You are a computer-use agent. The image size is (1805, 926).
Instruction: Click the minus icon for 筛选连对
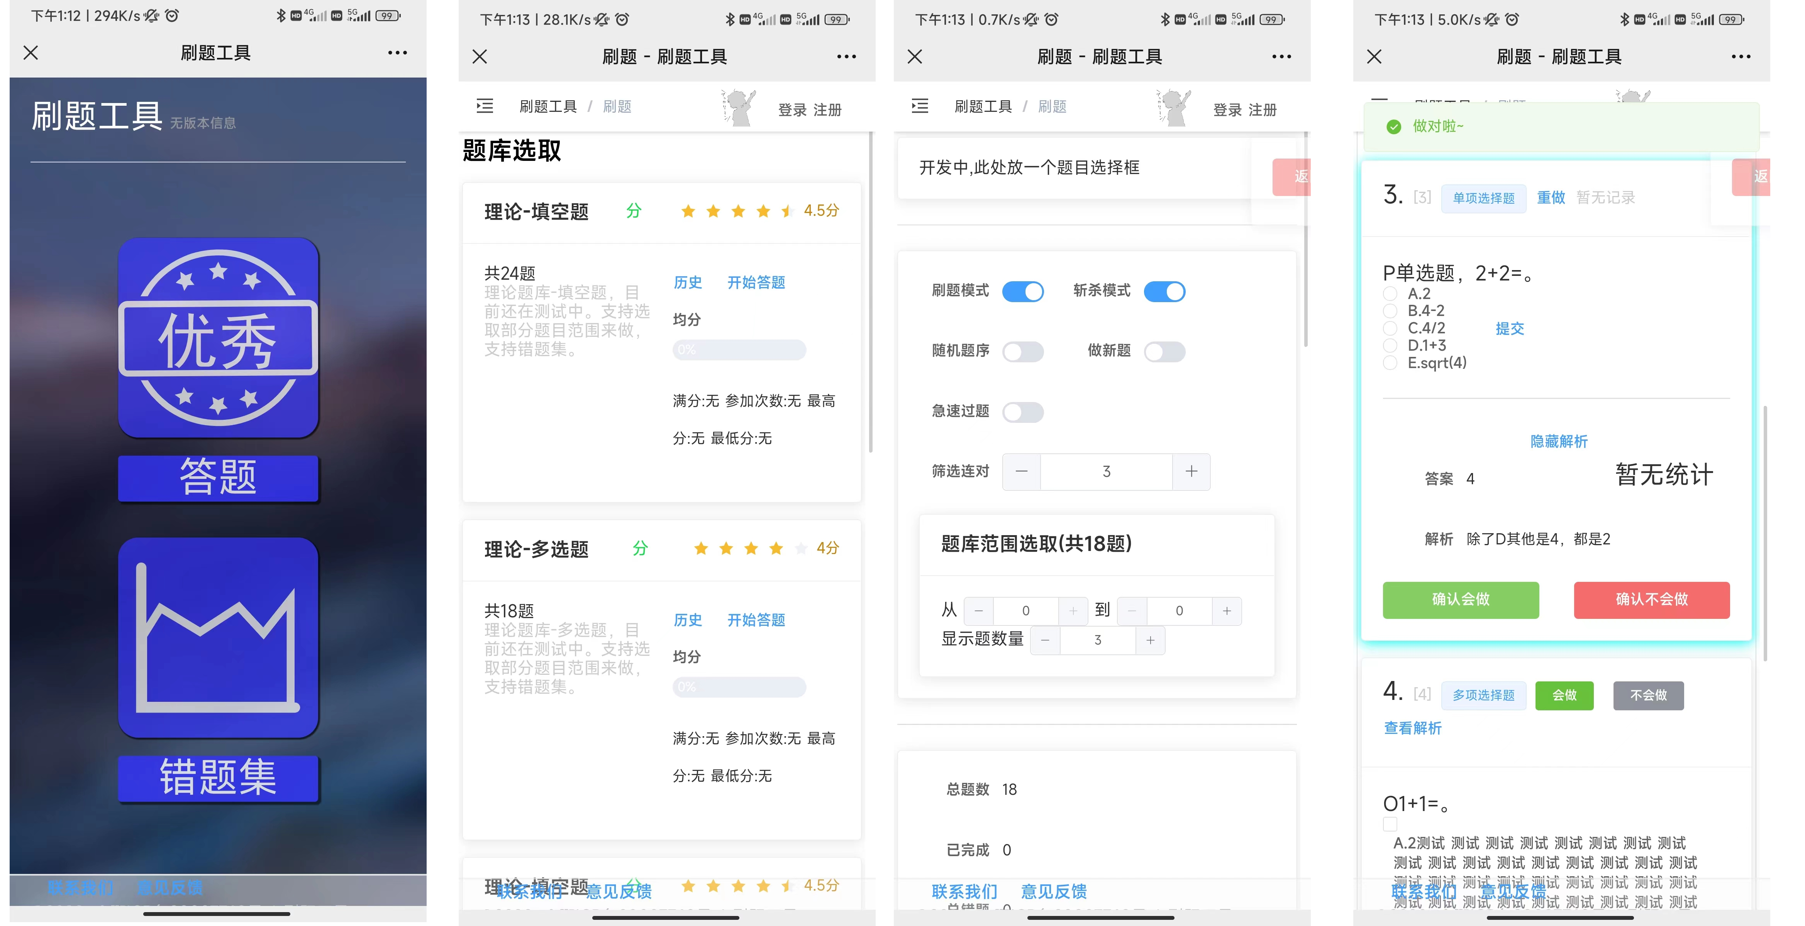pos(1021,471)
